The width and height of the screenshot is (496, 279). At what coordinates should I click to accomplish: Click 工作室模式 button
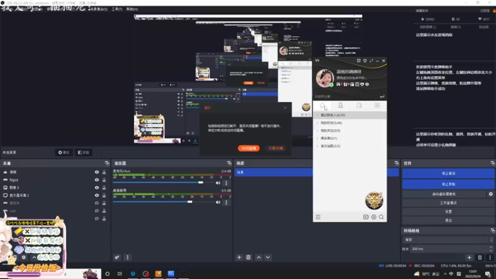[448, 203]
